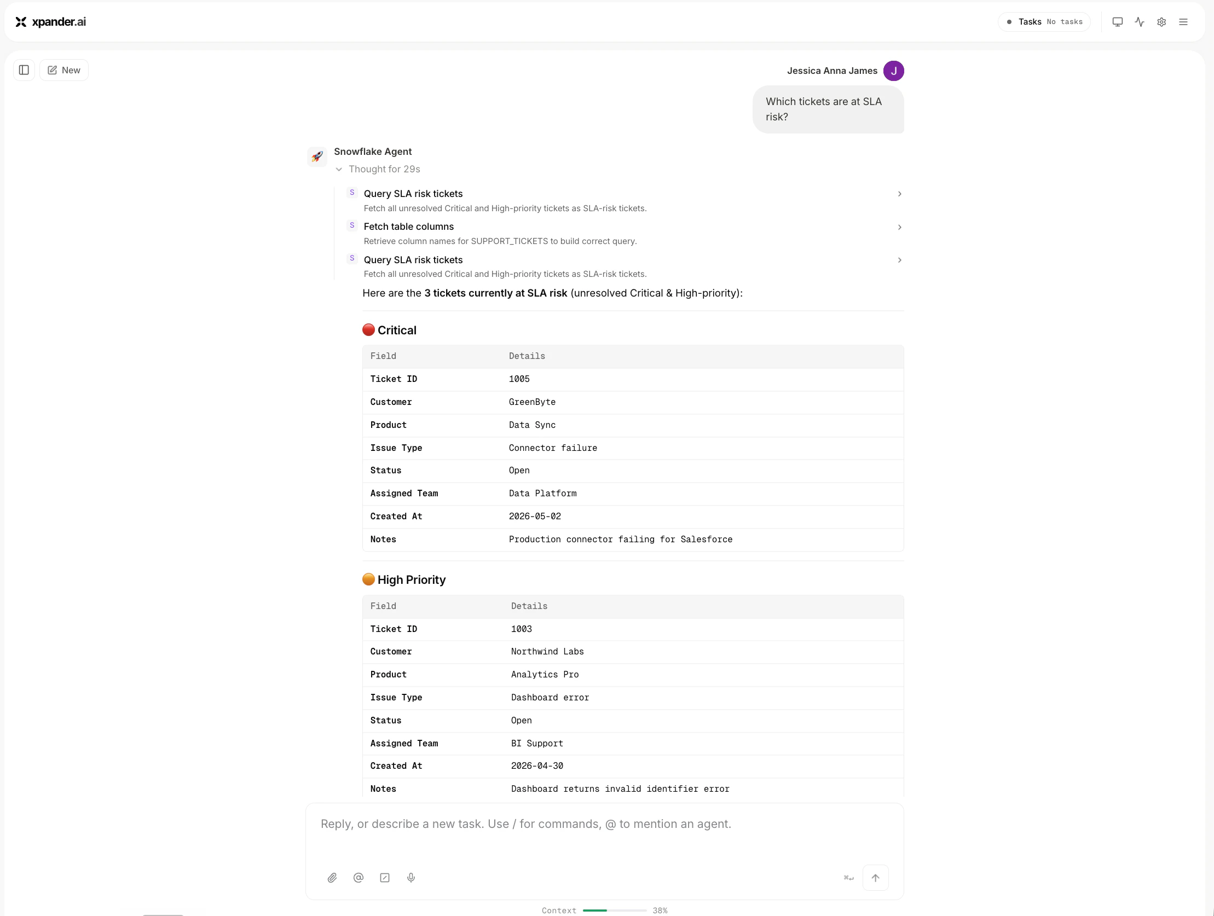Select the Data Platform assigned team
Viewport: 1214px width, 916px height.
pos(542,494)
